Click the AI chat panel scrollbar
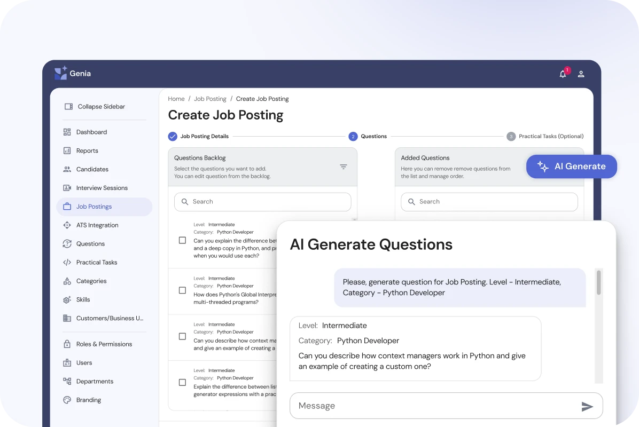Image resolution: width=639 pixels, height=427 pixels. coord(598,283)
